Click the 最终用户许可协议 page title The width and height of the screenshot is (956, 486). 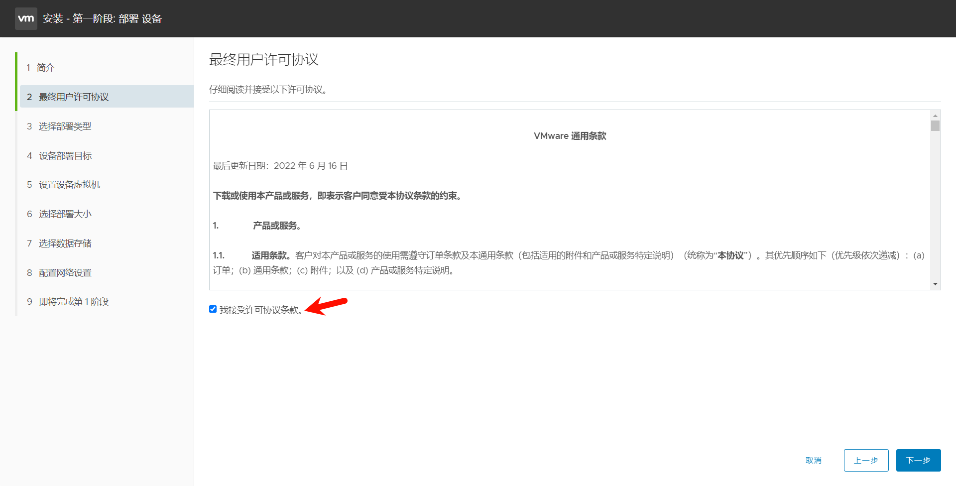tap(264, 59)
